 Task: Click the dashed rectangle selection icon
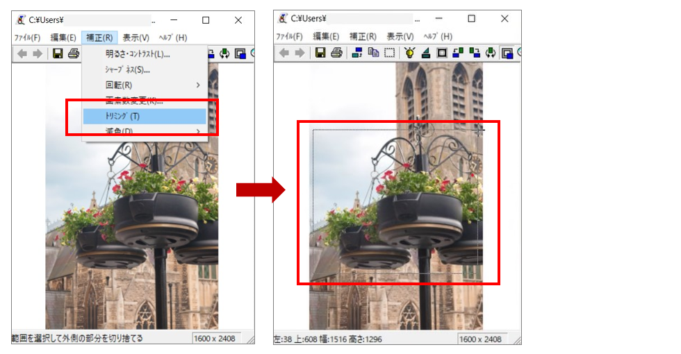tap(390, 53)
